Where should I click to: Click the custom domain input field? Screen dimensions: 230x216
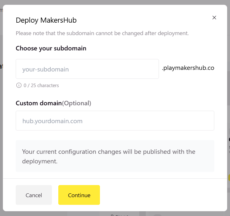pyautogui.click(x=115, y=121)
